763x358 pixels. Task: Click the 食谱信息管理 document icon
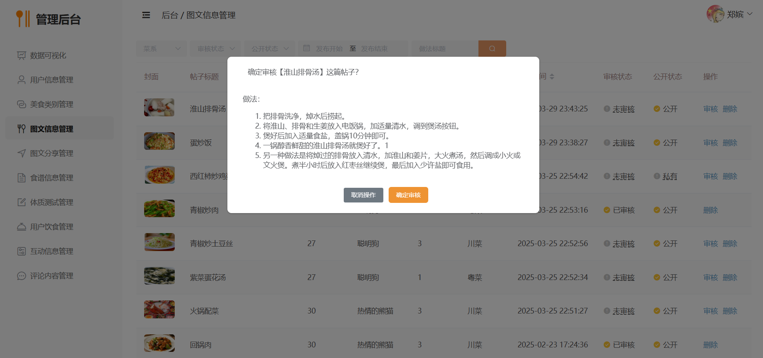21,178
